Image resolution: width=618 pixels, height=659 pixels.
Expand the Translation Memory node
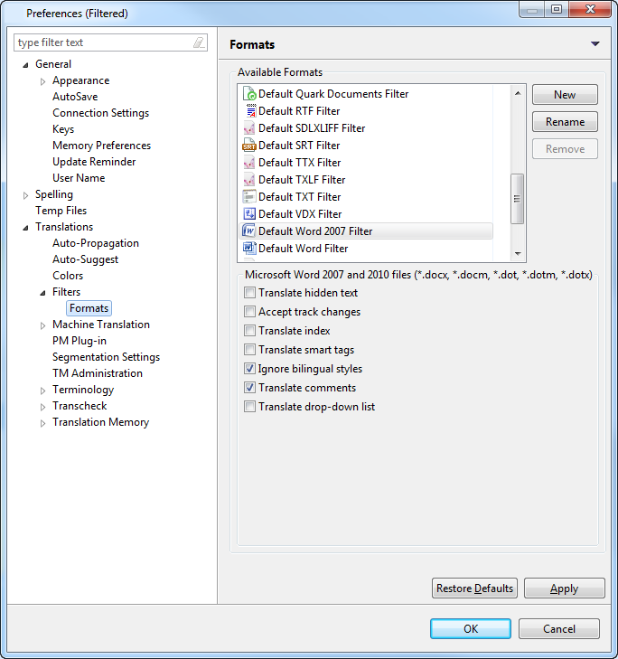[x=42, y=423]
